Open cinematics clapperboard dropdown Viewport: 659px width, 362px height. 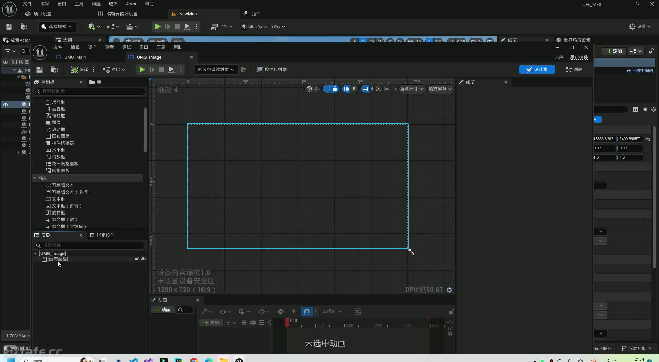click(x=132, y=26)
